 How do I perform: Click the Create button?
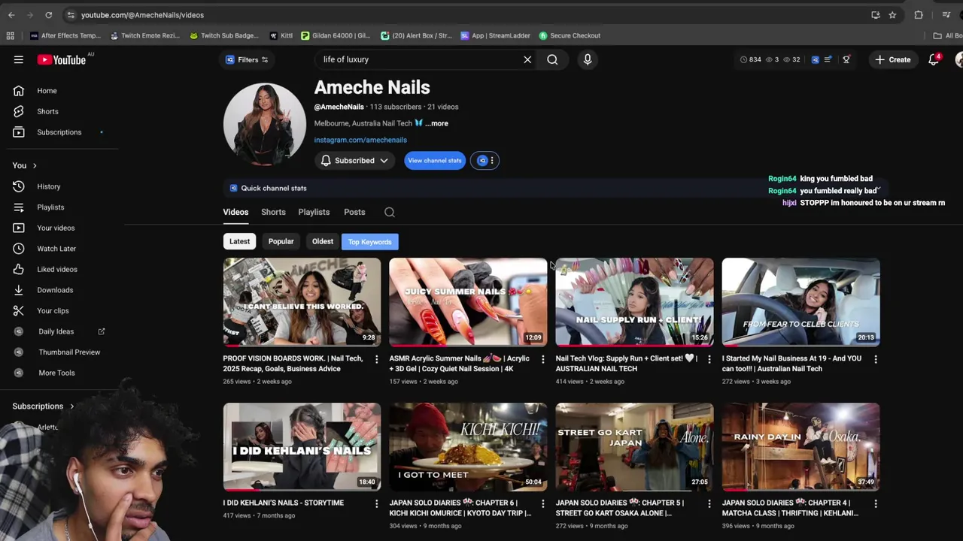pos(892,59)
